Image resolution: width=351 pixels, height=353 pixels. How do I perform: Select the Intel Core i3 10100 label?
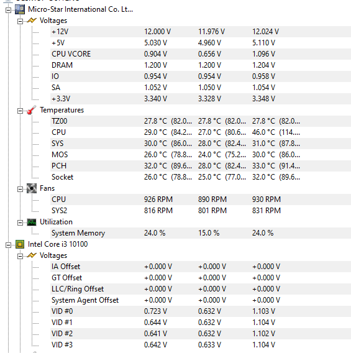click(58, 244)
